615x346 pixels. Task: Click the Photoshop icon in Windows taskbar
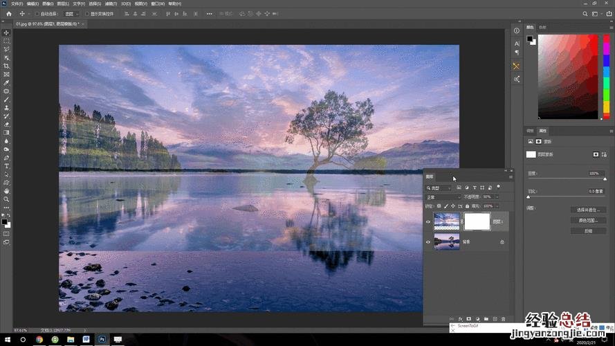102,340
